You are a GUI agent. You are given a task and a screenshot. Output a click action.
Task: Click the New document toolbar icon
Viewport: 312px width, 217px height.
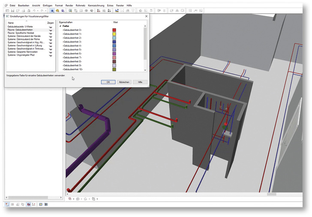7,10
